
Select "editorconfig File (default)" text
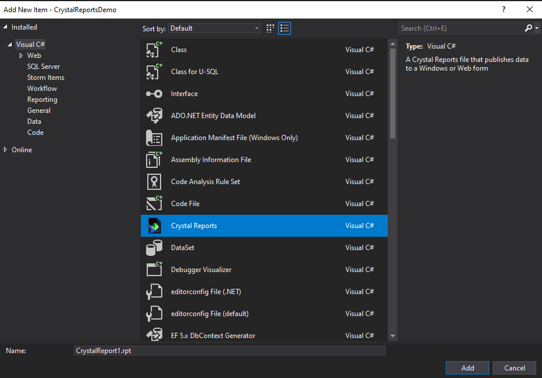(x=210, y=314)
